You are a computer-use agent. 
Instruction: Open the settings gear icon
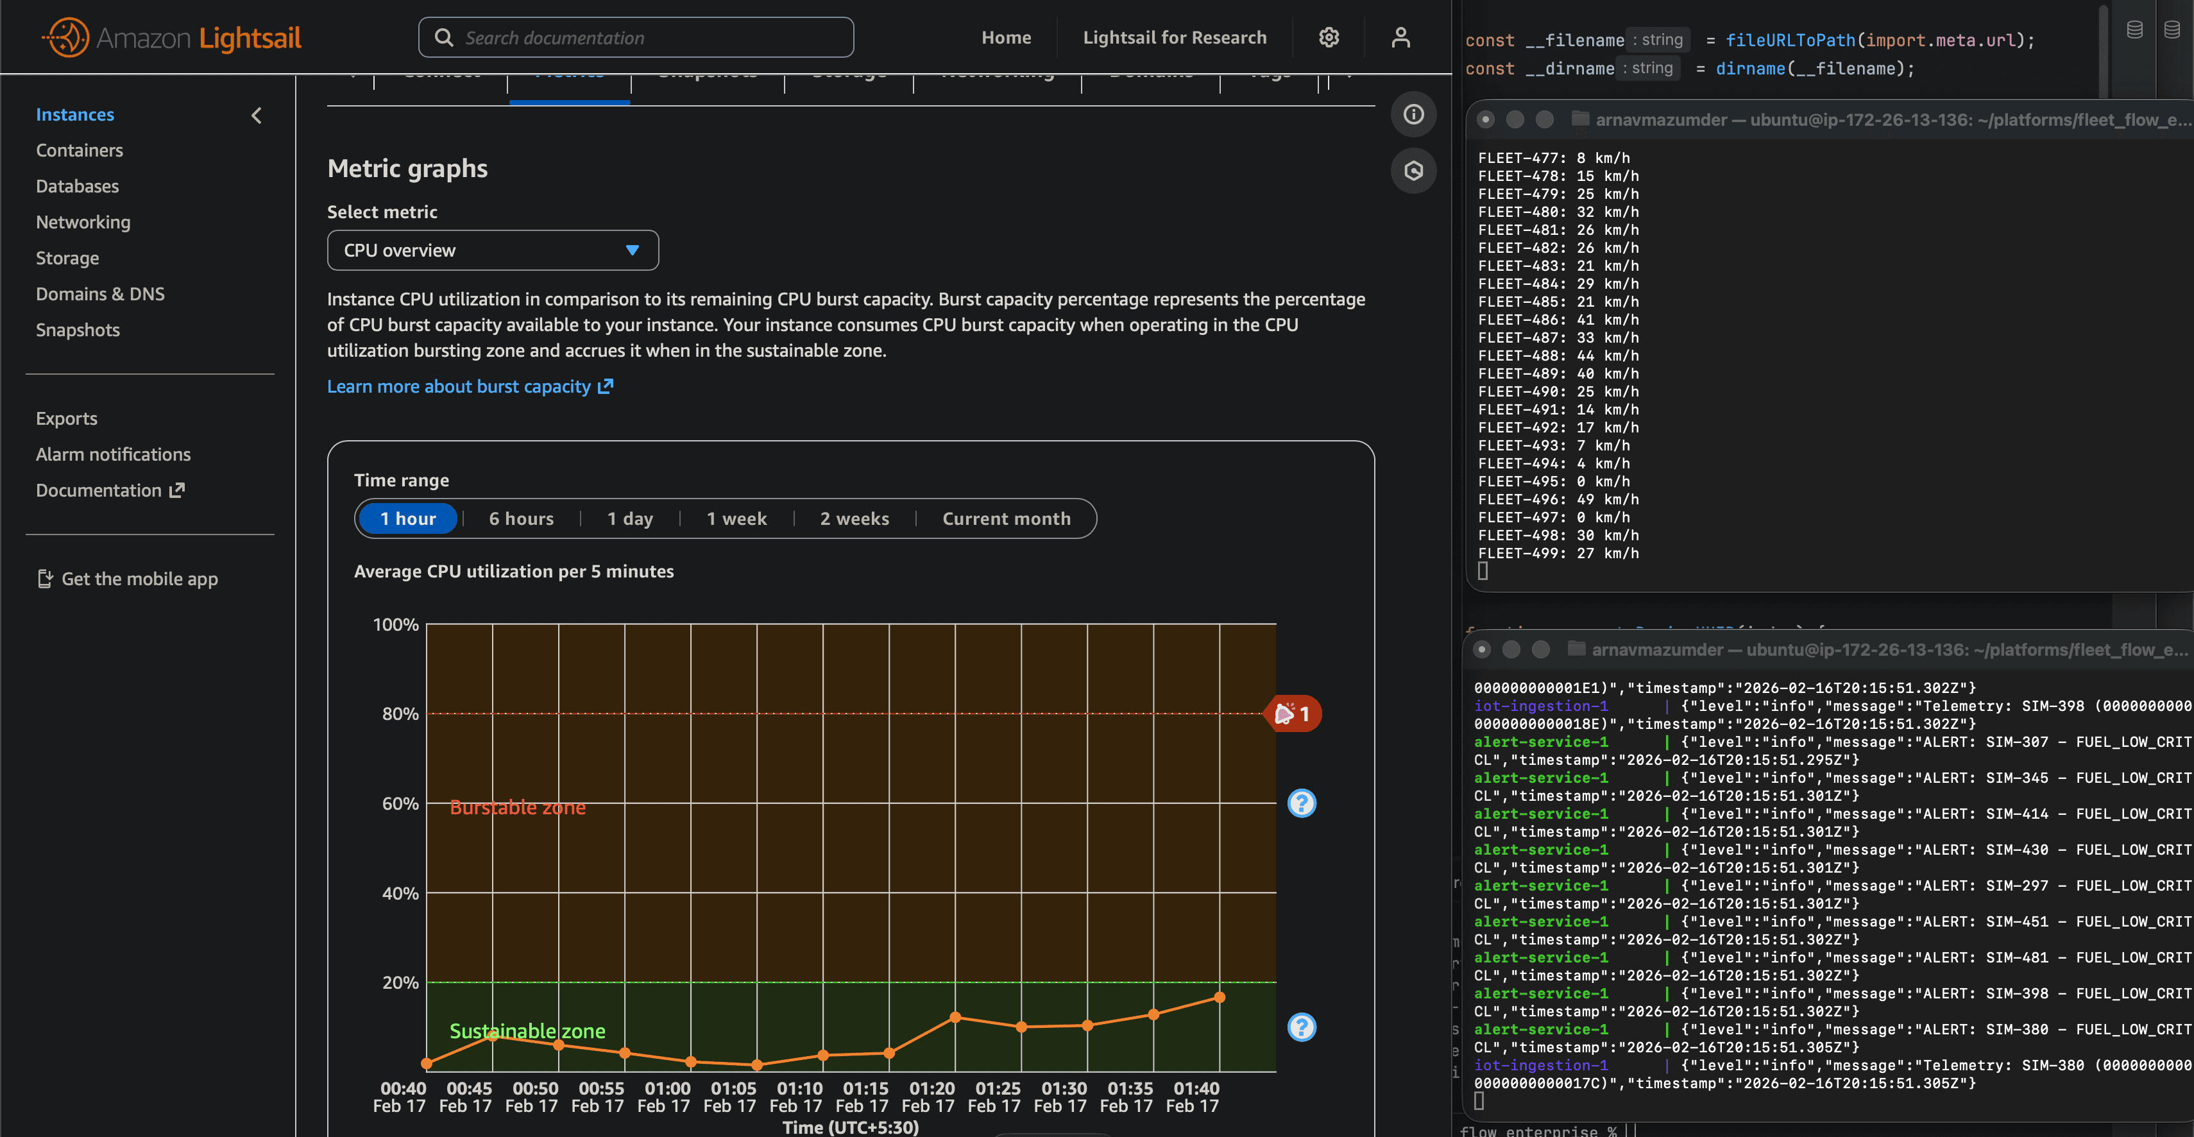coord(1328,37)
